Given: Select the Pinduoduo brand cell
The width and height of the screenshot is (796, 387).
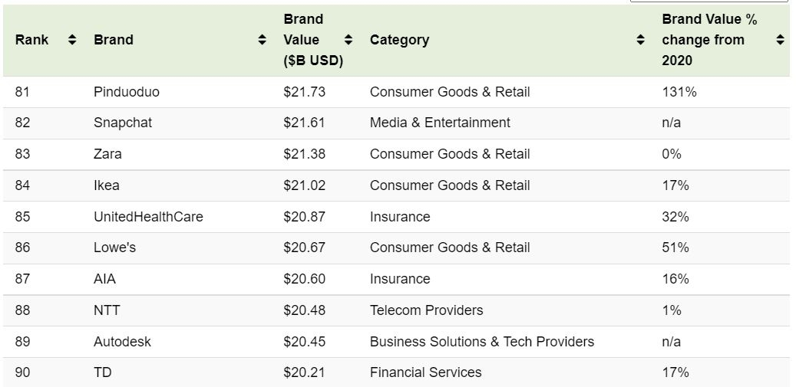Looking at the screenshot, I should (x=127, y=92).
